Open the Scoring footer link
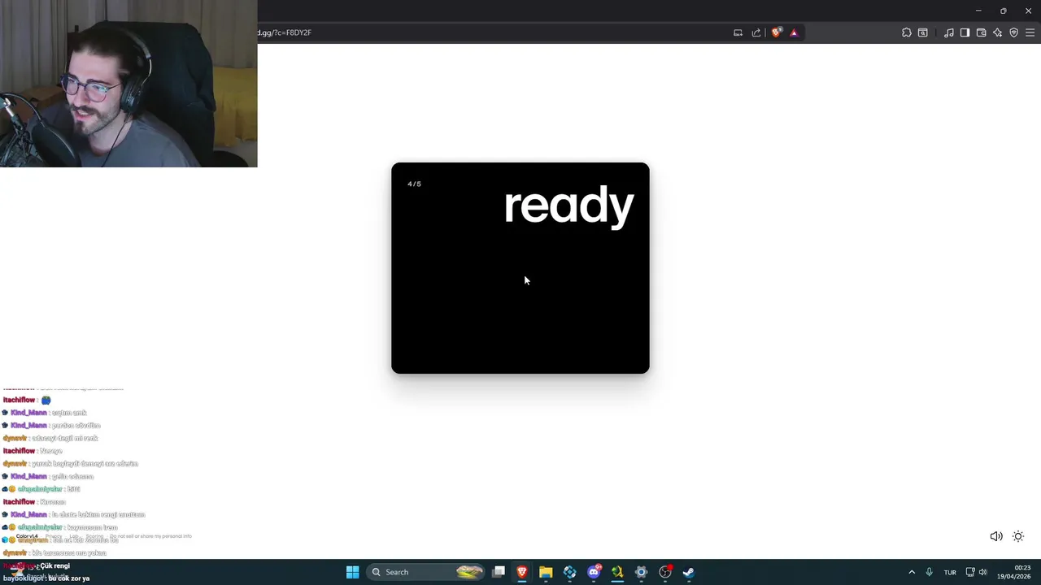Viewport: 1041px width, 585px height. pos(94,536)
